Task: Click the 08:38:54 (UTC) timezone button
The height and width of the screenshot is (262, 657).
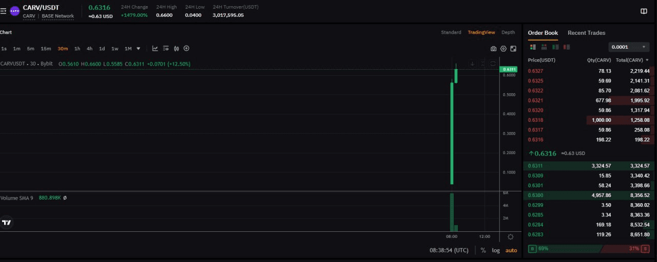Action: click(449, 250)
